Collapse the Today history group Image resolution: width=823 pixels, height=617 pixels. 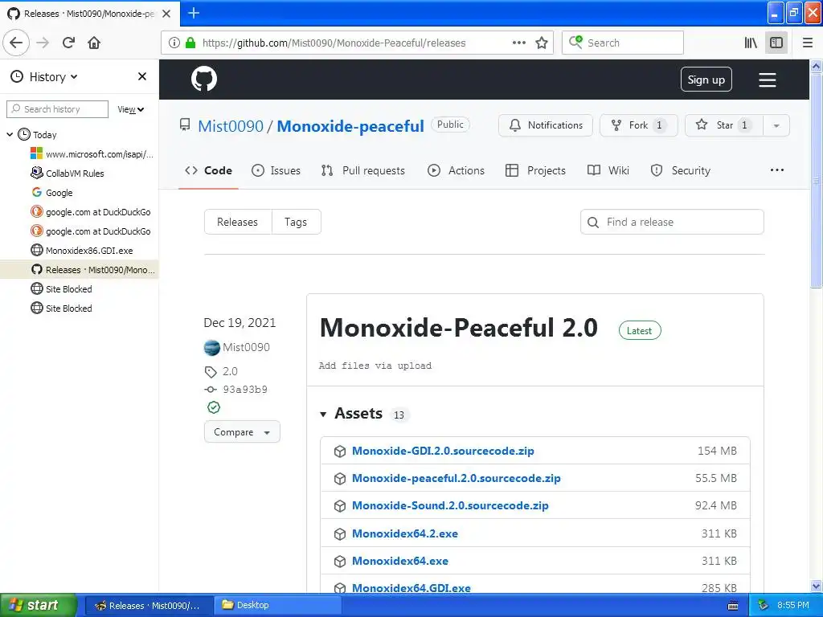(10, 135)
